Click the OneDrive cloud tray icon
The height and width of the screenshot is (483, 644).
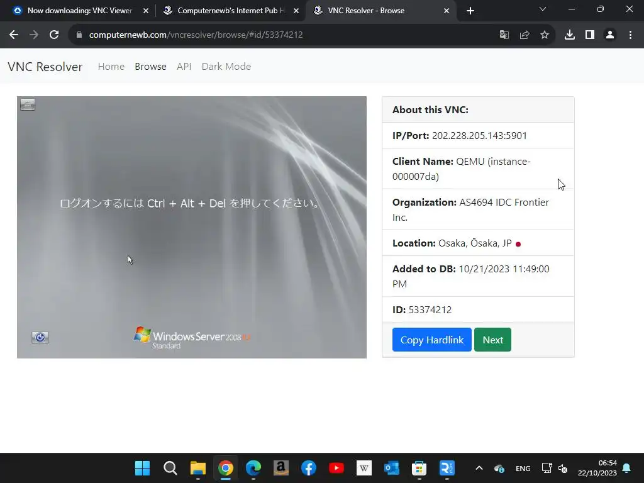499,468
